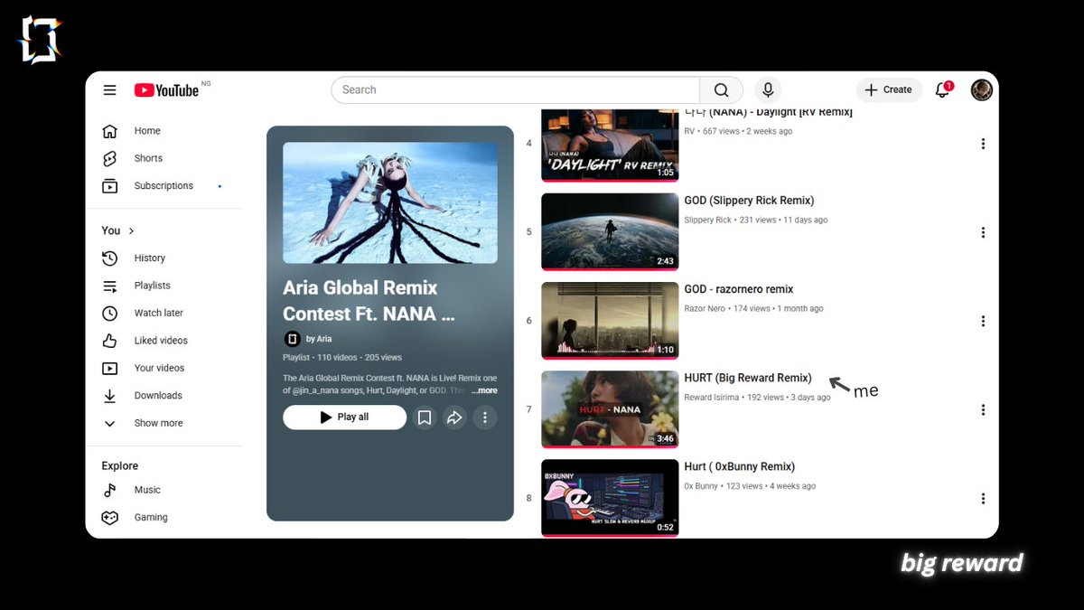The height and width of the screenshot is (610, 1084).
Task: Open the title GOD (Slippery Rick Remix)
Action: 749,201
